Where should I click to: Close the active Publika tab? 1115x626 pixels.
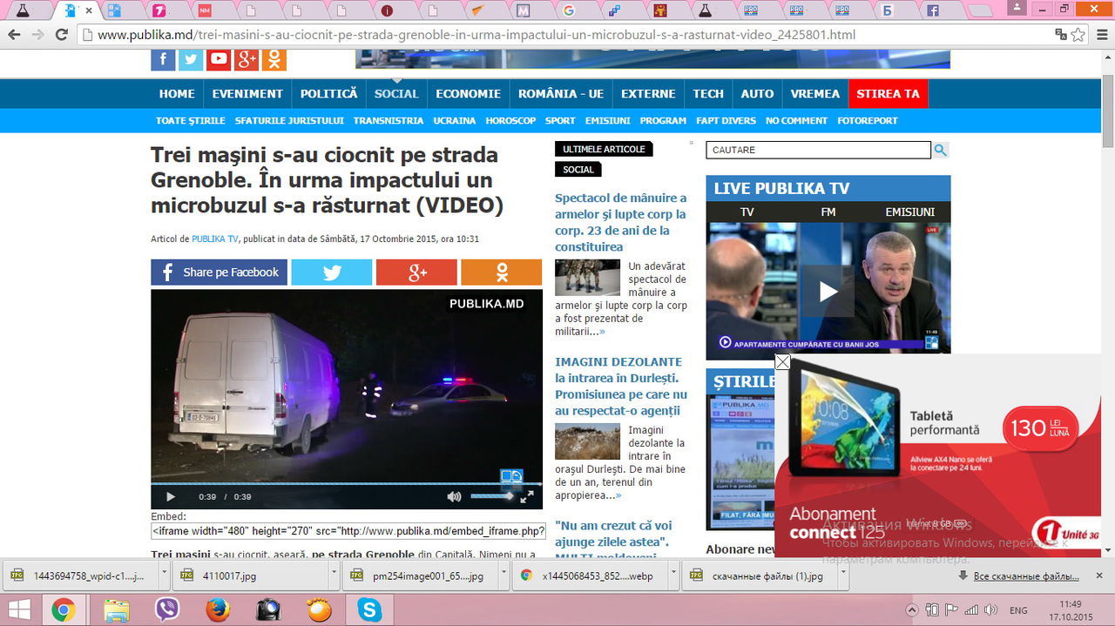(x=89, y=11)
